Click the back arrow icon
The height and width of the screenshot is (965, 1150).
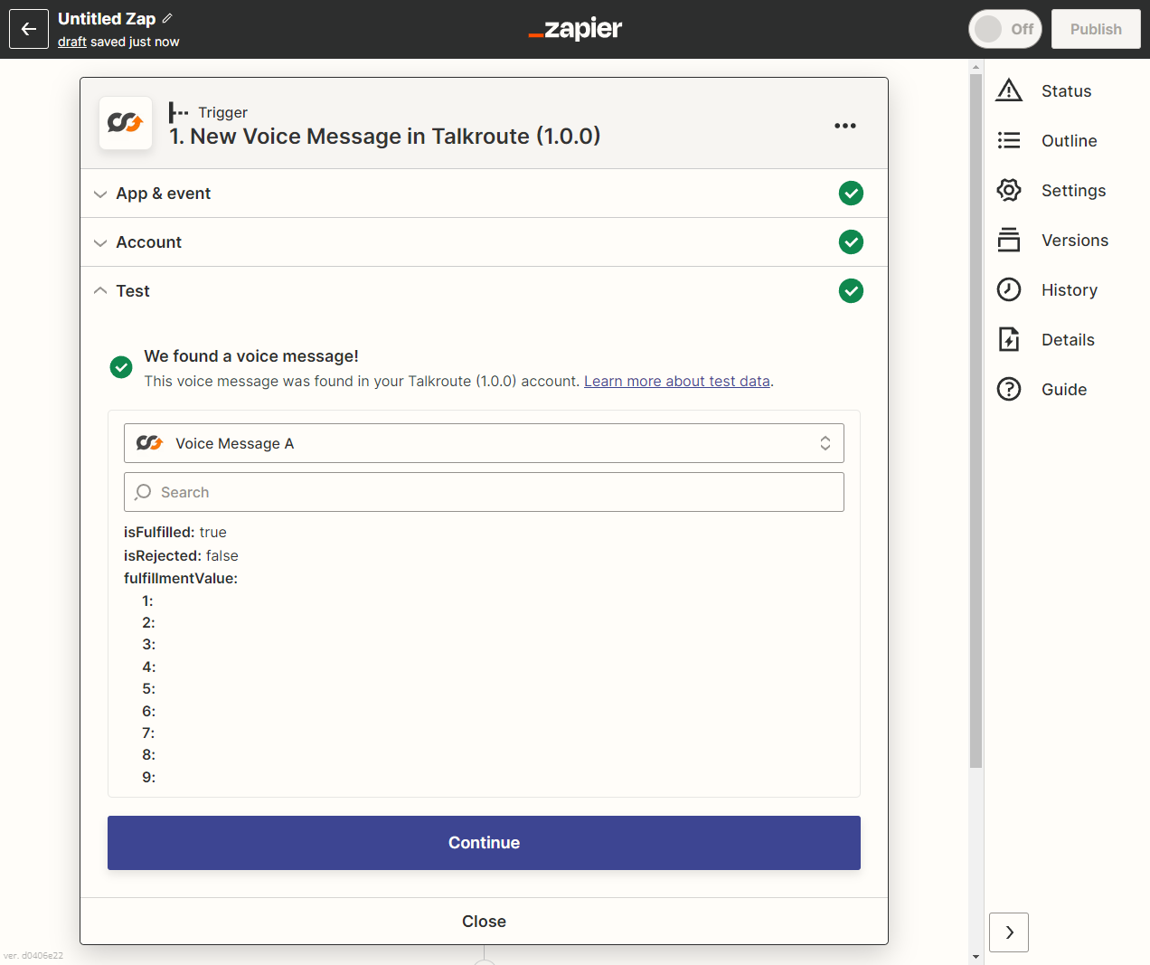(29, 29)
